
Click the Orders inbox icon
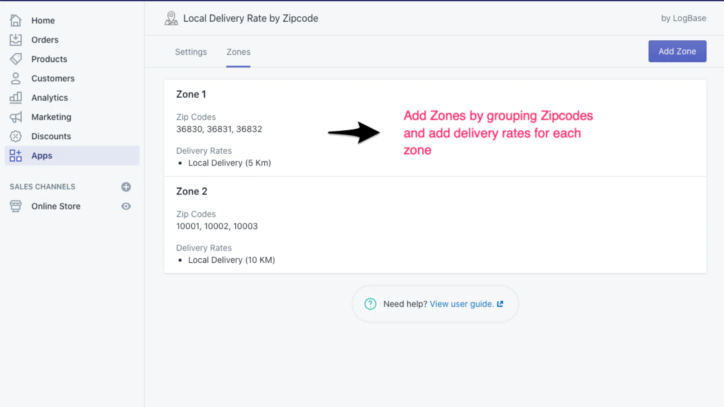[16, 40]
